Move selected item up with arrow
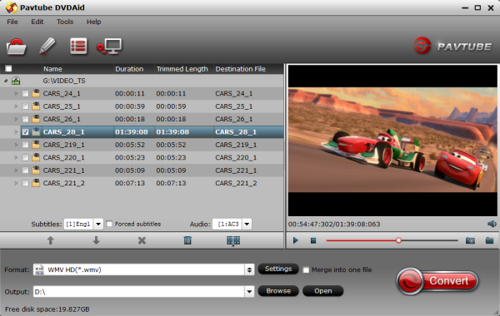Screen dimensions: 500x316 click(50, 240)
